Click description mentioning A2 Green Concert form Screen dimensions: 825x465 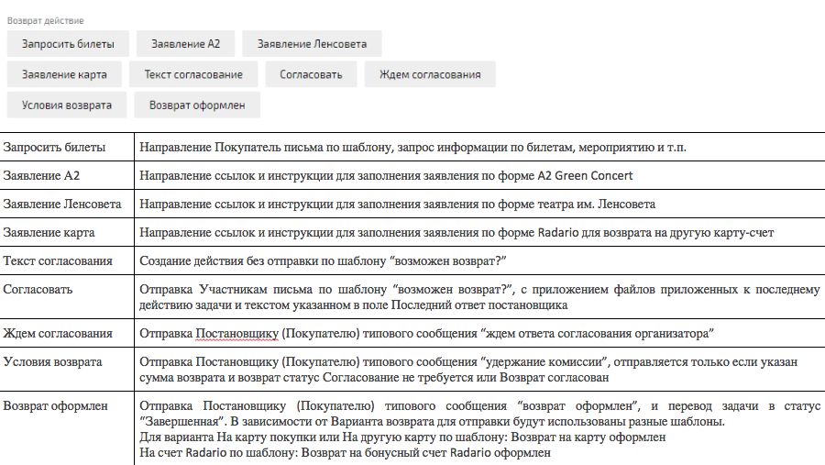pyautogui.click(x=386, y=175)
